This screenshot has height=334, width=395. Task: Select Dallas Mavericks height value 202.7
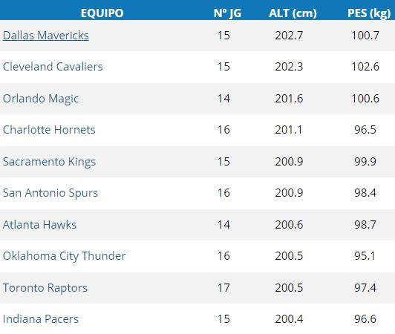click(x=289, y=36)
